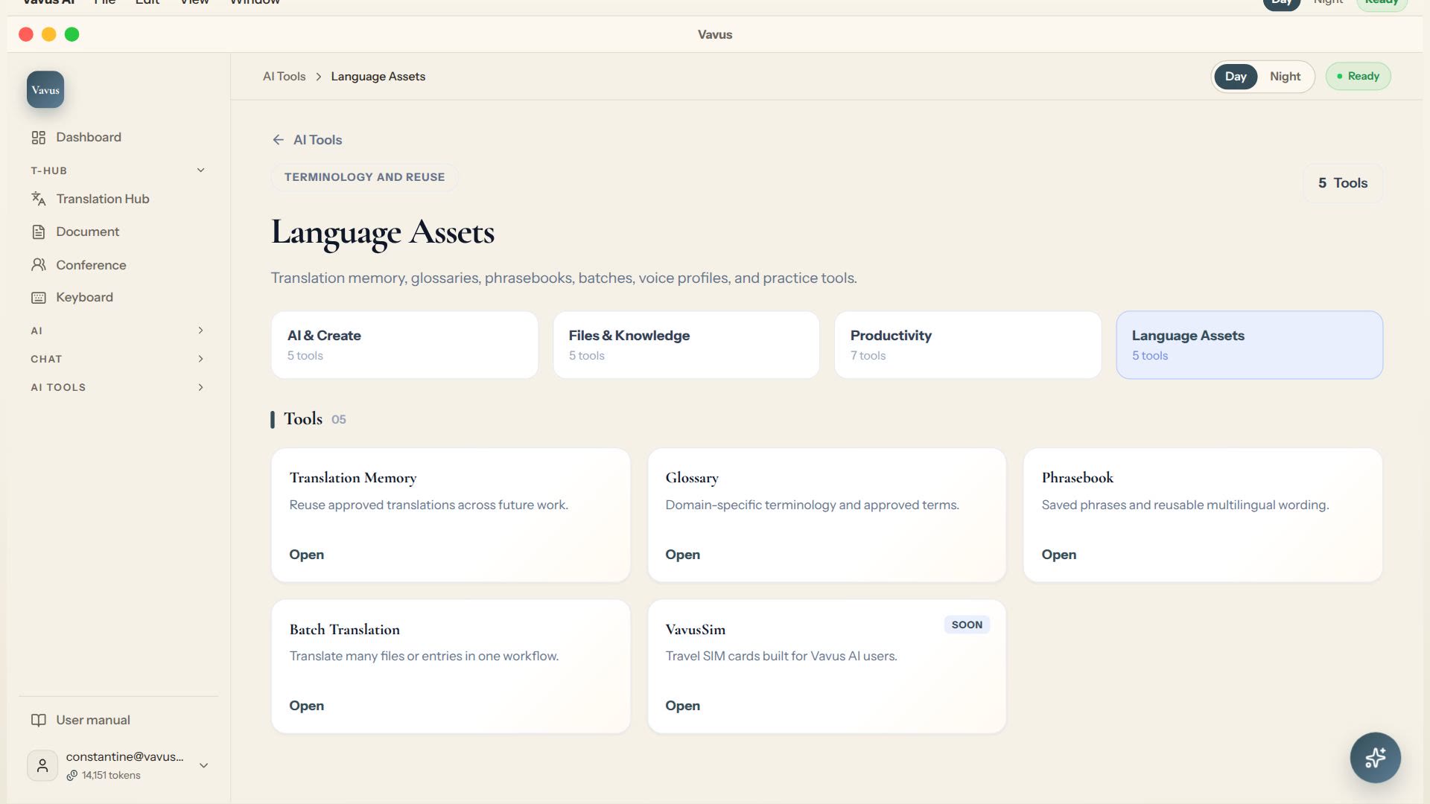Select the AI & Create category tab
Image resolution: width=1430 pixels, height=804 pixels.
(404, 345)
